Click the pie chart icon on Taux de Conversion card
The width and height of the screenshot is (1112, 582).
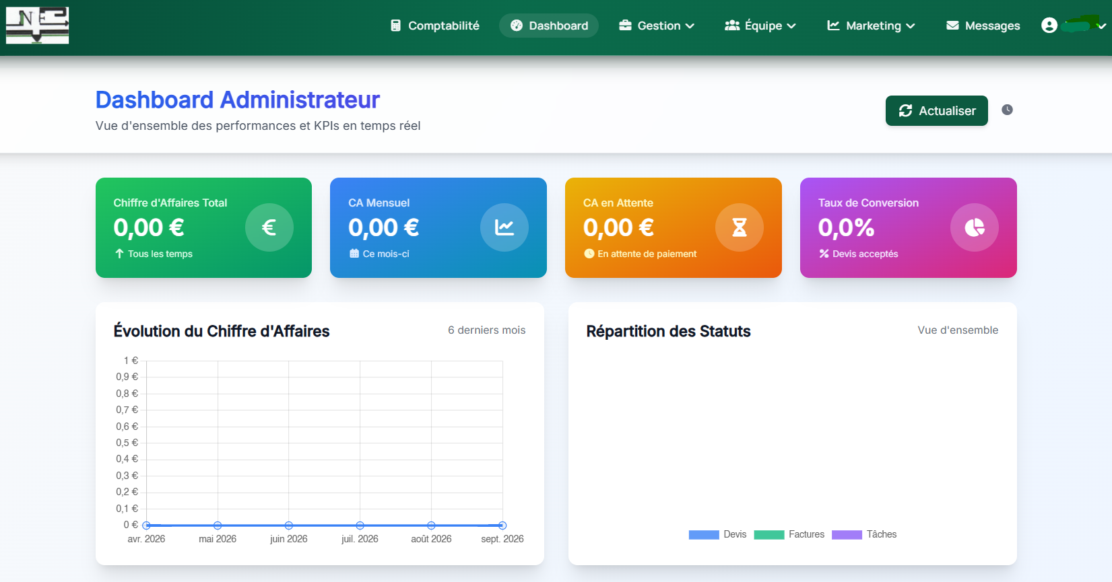coord(975,227)
